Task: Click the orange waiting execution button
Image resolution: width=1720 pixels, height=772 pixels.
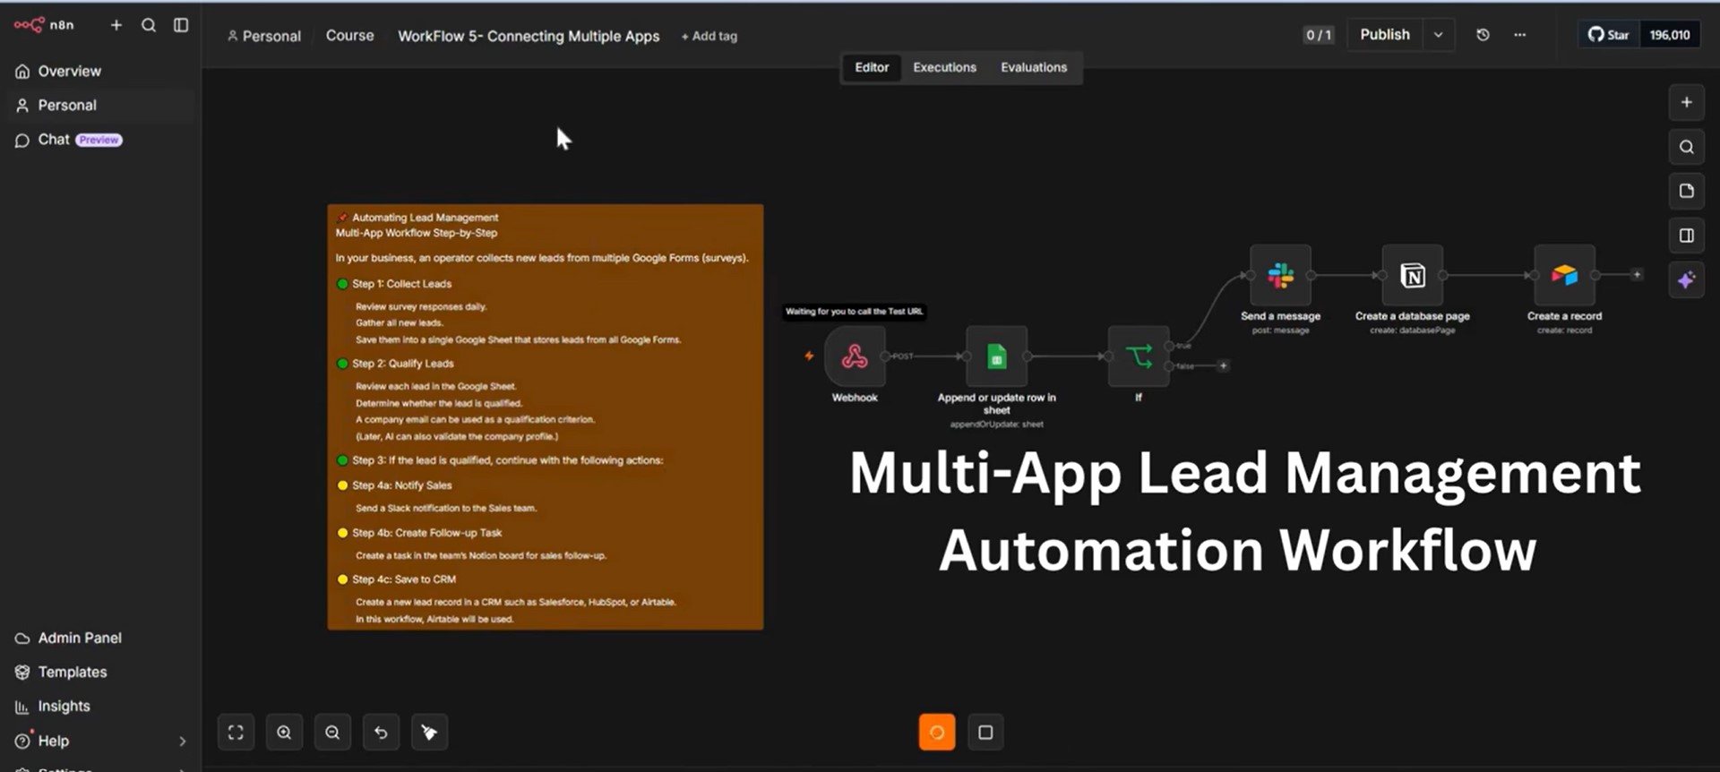Action: (937, 733)
